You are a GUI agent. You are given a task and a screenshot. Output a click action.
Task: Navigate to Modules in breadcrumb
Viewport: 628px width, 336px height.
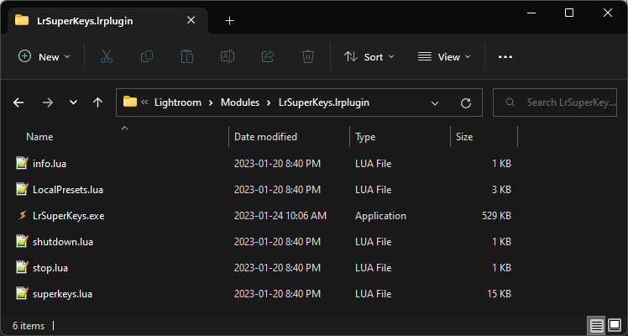click(x=240, y=102)
